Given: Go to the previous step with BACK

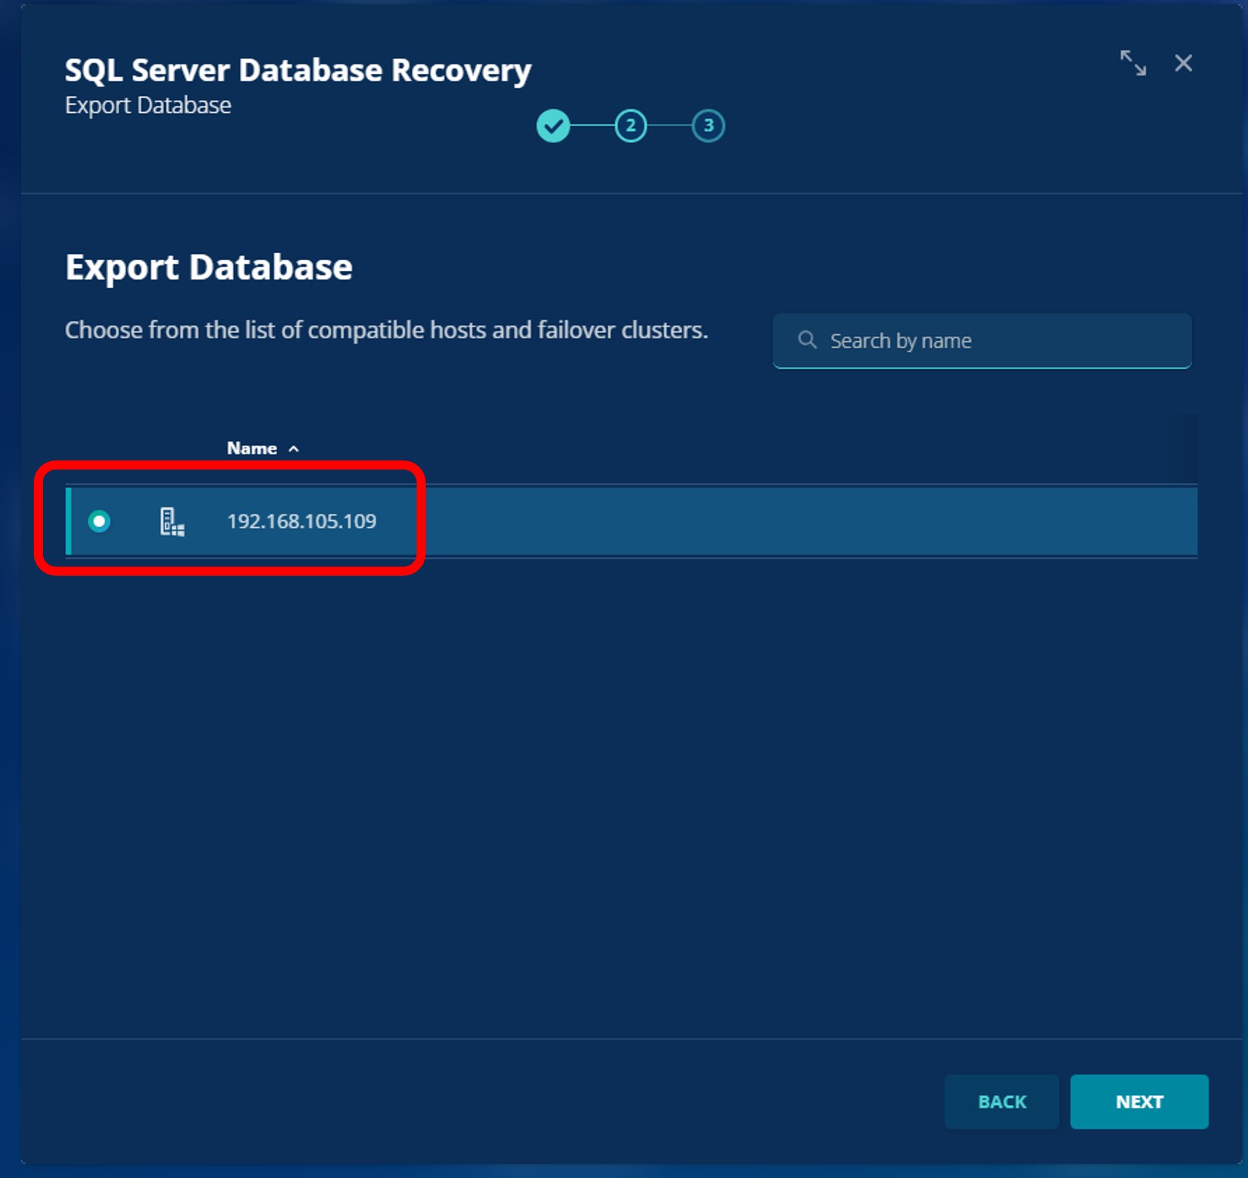Looking at the screenshot, I should click(1001, 1102).
